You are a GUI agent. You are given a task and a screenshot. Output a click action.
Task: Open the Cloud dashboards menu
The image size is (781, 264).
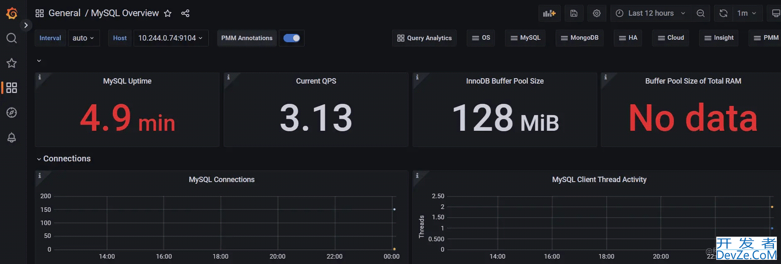coord(671,38)
